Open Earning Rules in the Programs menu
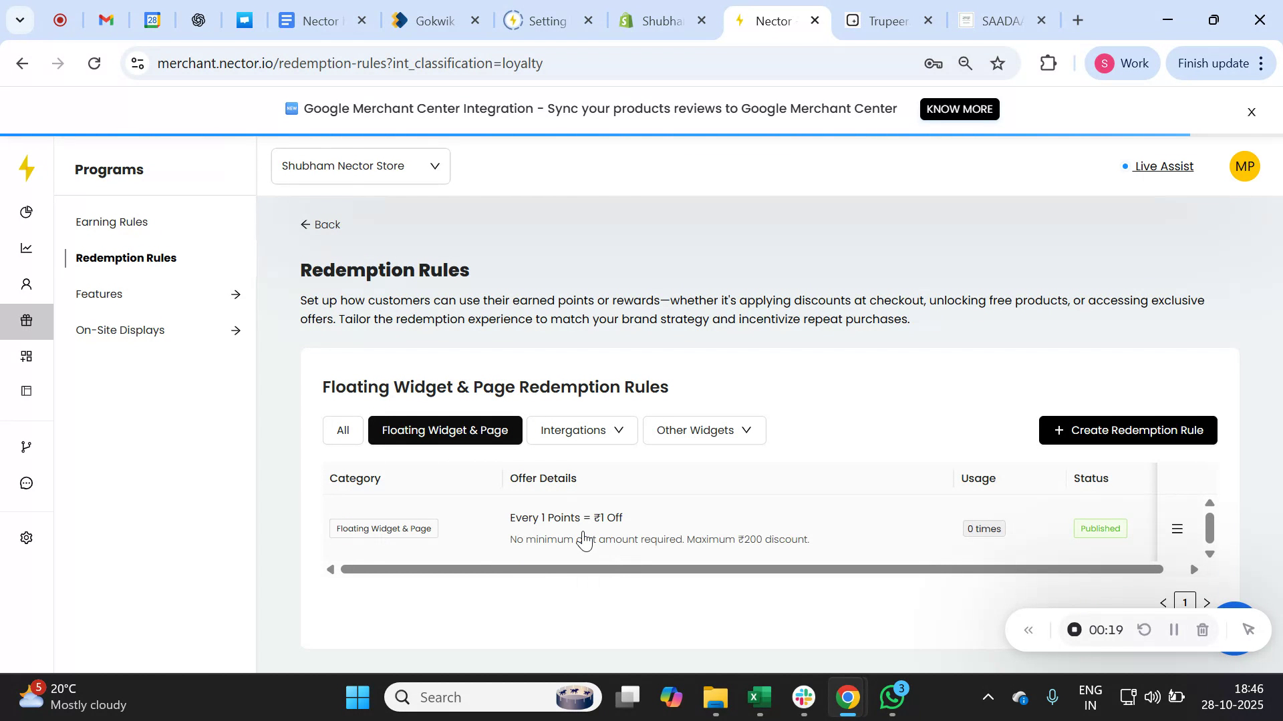 pos(112,222)
